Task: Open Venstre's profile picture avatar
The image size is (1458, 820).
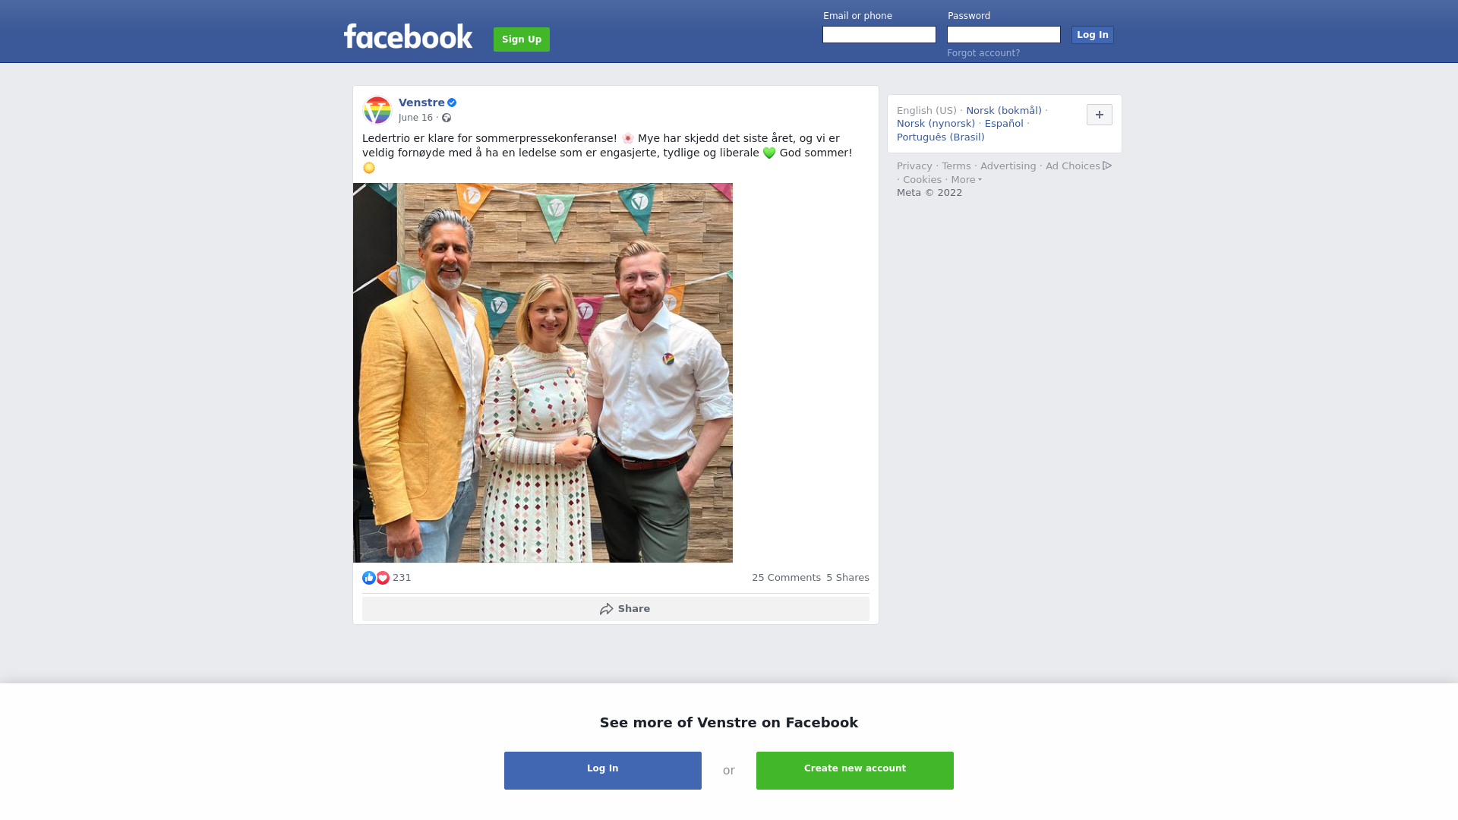Action: coord(377,110)
